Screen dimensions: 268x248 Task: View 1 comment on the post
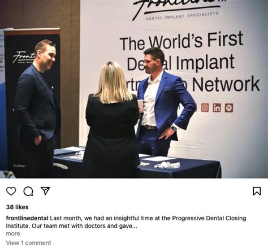coord(28,243)
